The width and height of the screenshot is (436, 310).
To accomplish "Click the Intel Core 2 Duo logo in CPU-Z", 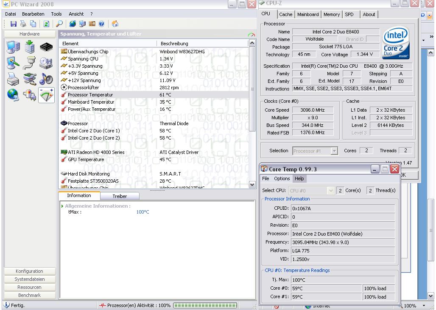I will pos(396,42).
